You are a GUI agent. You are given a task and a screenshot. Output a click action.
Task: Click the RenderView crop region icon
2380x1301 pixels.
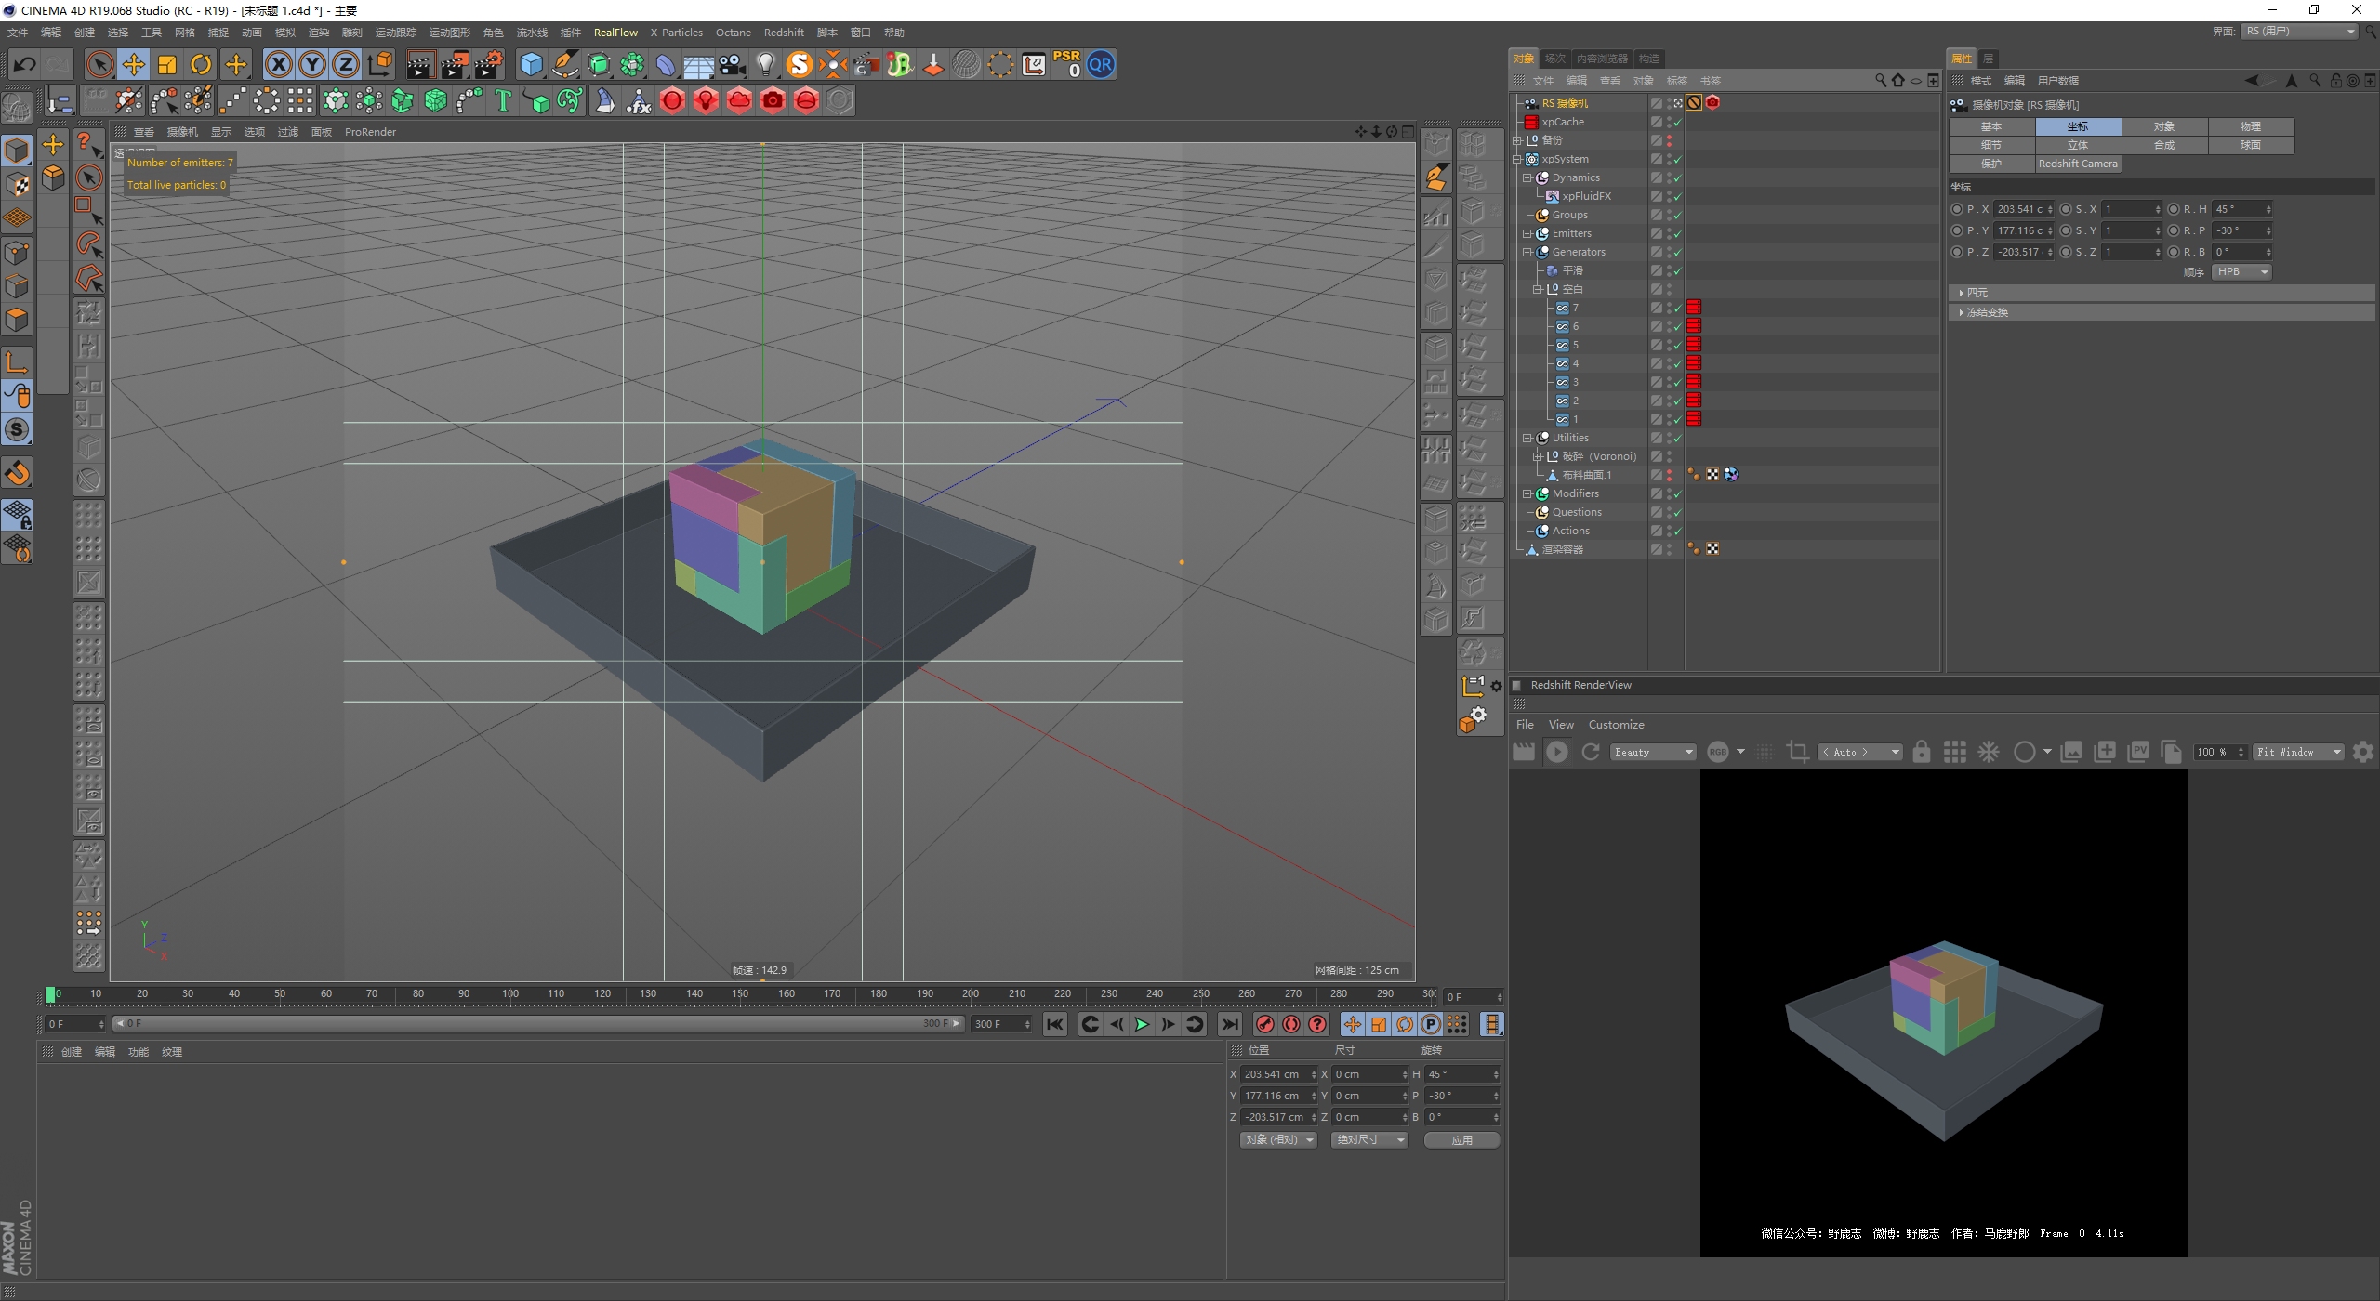(x=1798, y=752)
